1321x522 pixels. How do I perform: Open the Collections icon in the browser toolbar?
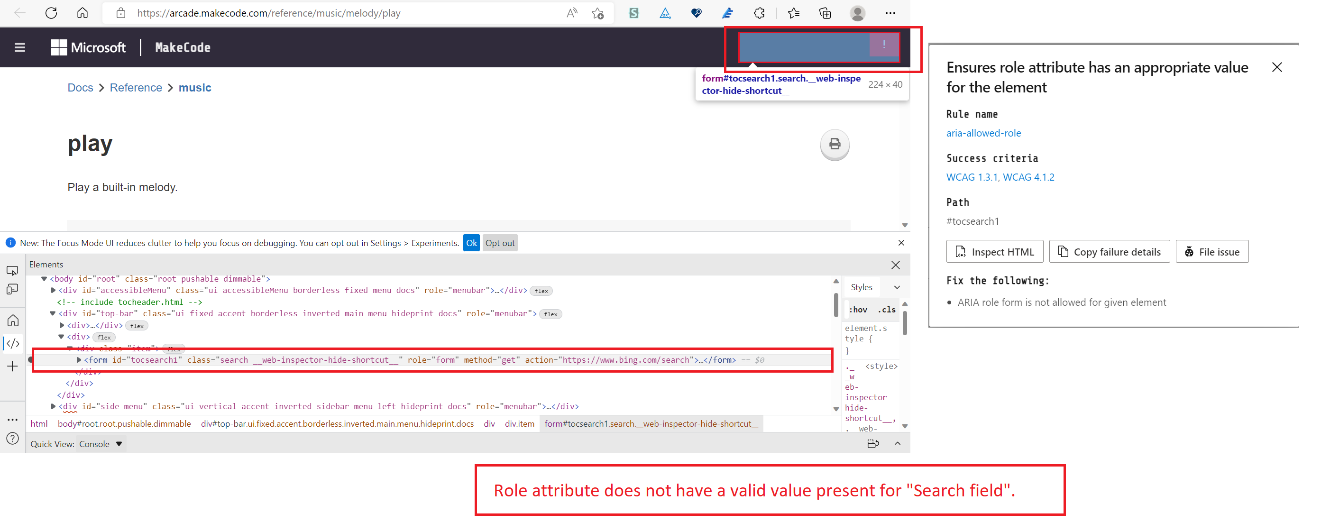coord(825,13)
